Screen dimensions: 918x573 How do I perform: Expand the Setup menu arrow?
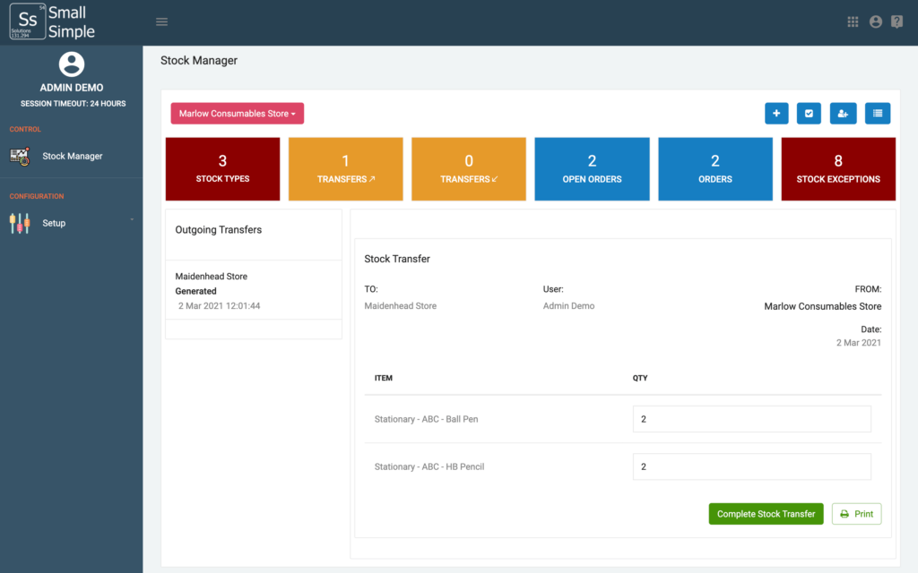pyautogui.click(x=132, y=220)
